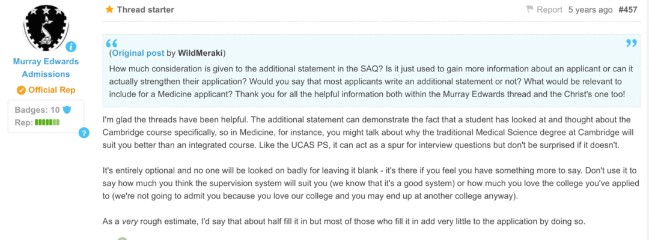Click the green reputation bar indicator
The width and height of the screenshot is (649, 240).
(47, 122)
